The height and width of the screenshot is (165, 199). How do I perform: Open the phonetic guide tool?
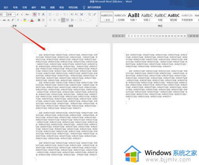tap(39, 14)
